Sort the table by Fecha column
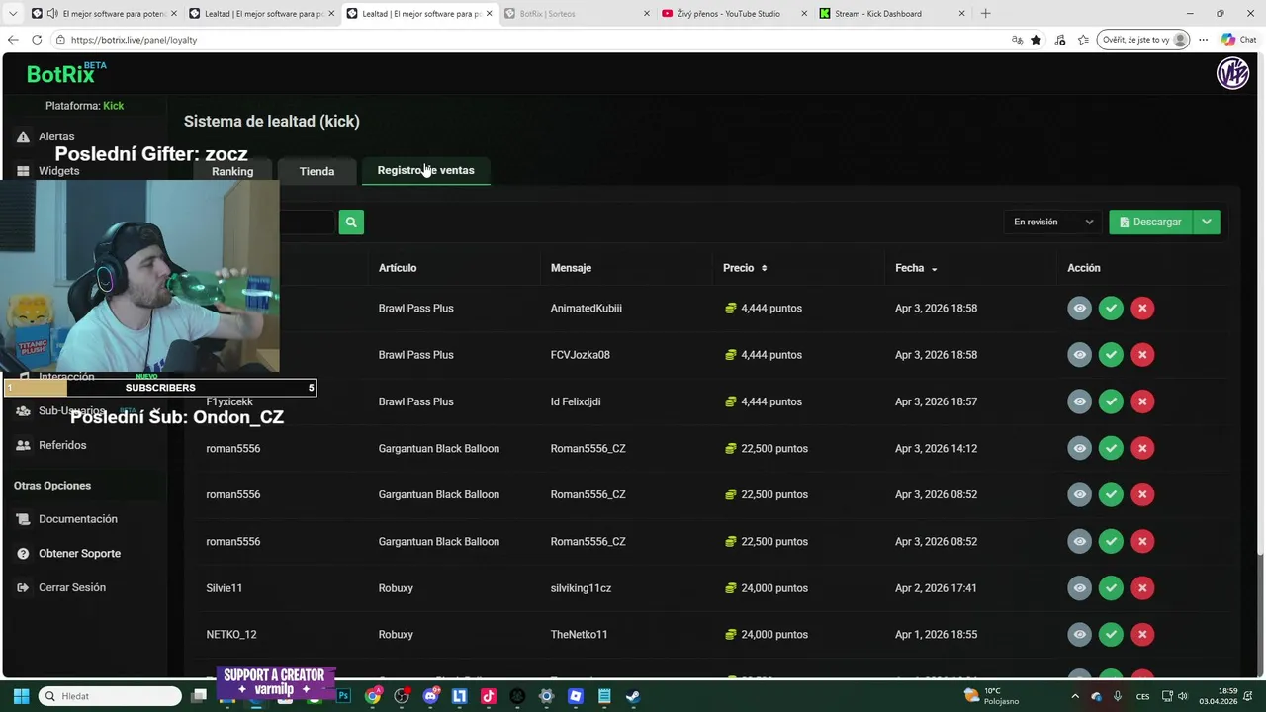Viewport: 1266px width, 712px height. (x=916, y=268)
